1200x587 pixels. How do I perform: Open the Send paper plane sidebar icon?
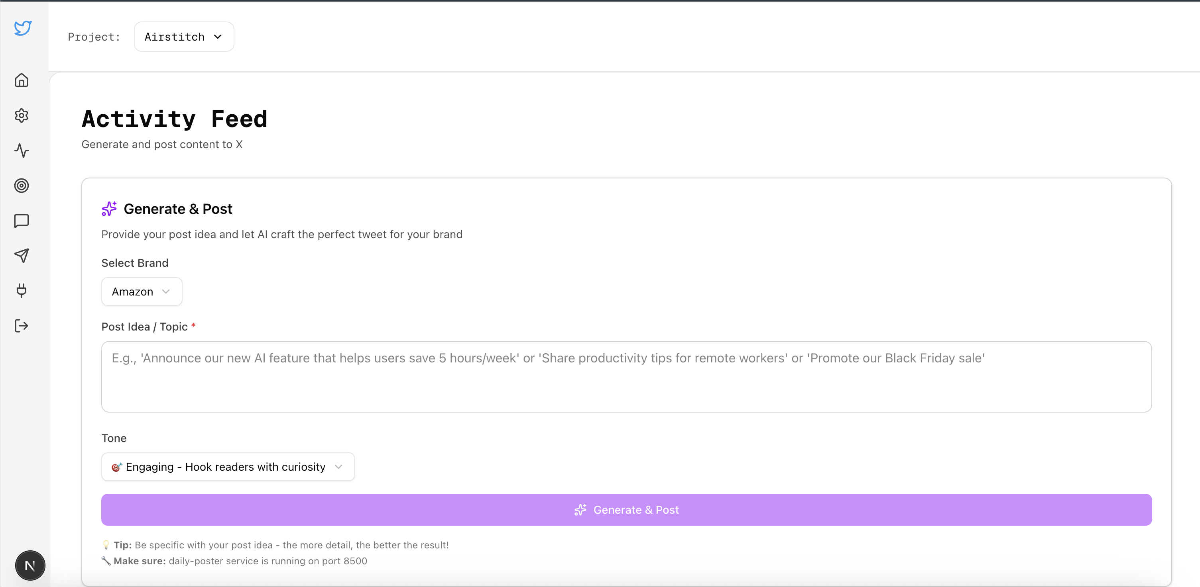click(22, 256)
